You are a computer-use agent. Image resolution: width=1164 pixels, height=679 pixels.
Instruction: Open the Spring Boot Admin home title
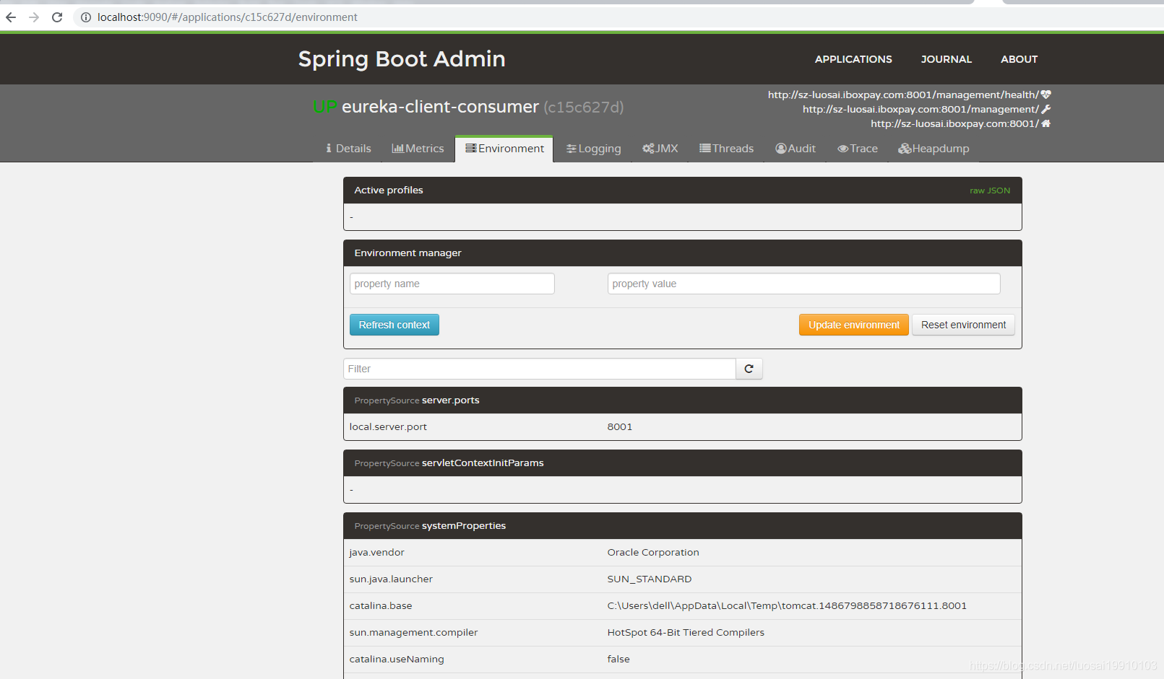click(x=402, y=58)
